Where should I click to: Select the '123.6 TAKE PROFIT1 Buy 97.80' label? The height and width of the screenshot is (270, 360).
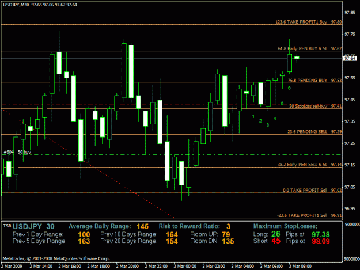(308, 22)
